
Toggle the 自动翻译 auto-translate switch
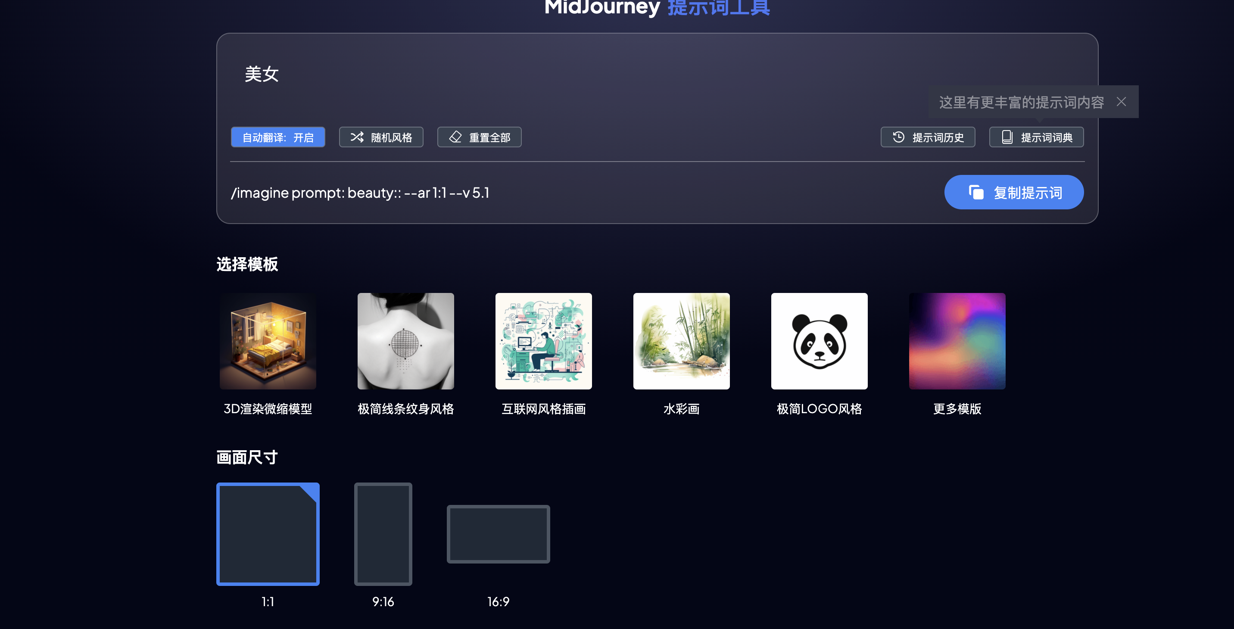pyautogui.click(x=278, y=137)
